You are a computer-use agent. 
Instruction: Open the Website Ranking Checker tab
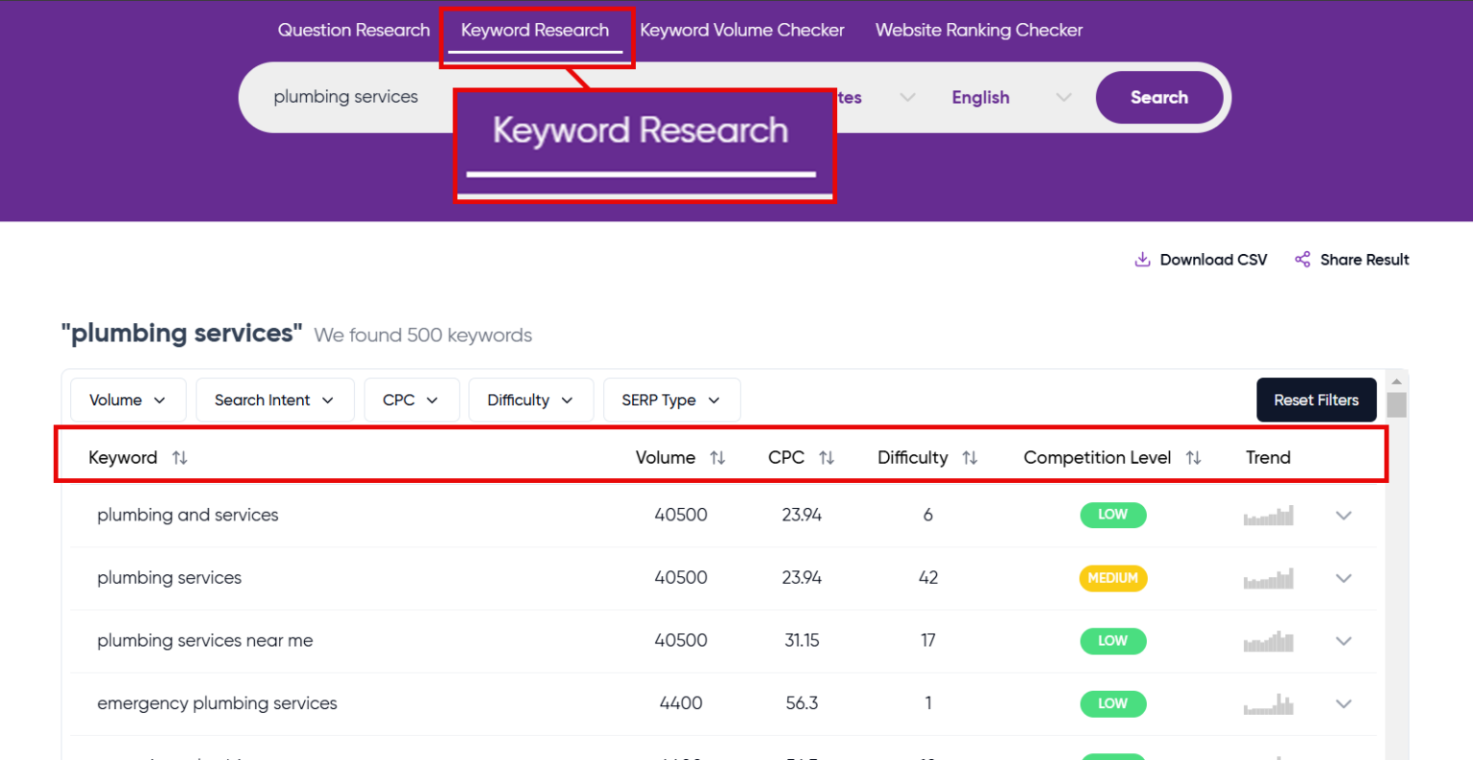pyautogui.click(x=978, y=30)
